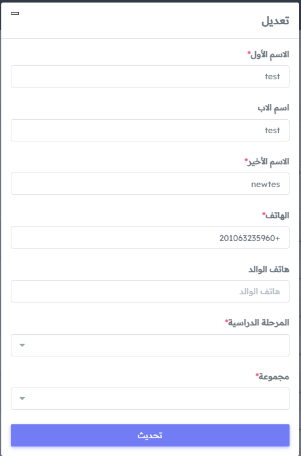Click the المرحلة الدراسية label
The height and width of the screenshot is (456, 301).
[258, 323]
